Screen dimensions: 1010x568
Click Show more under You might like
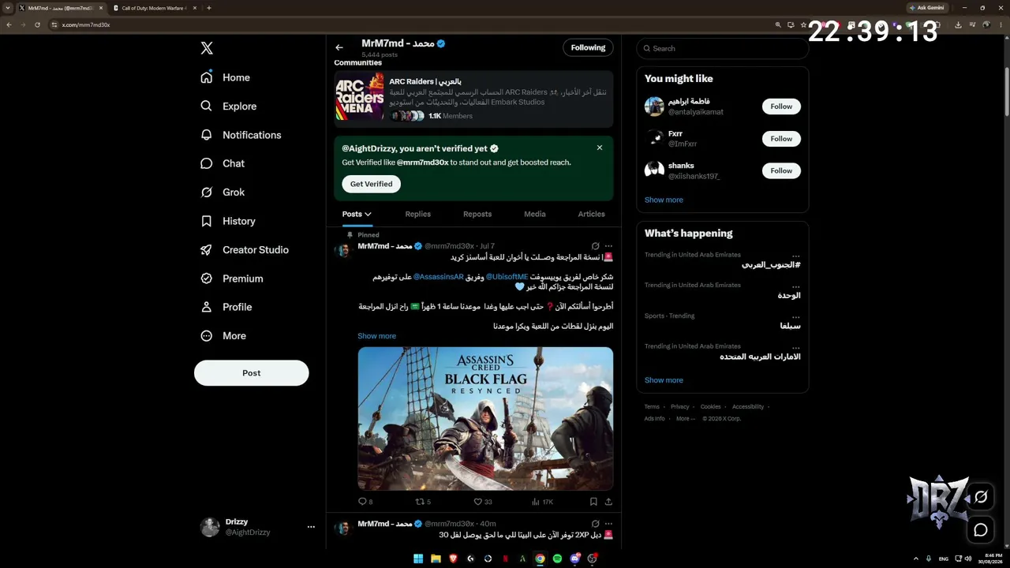point(664,200)
